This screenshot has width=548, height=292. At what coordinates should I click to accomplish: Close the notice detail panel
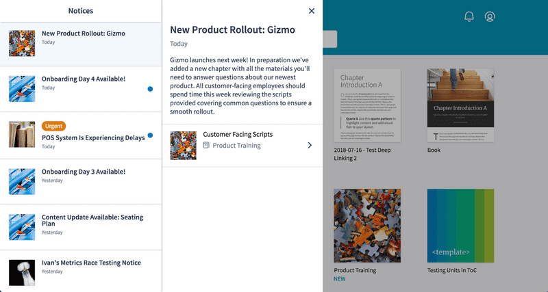click(x=312, y=11)
